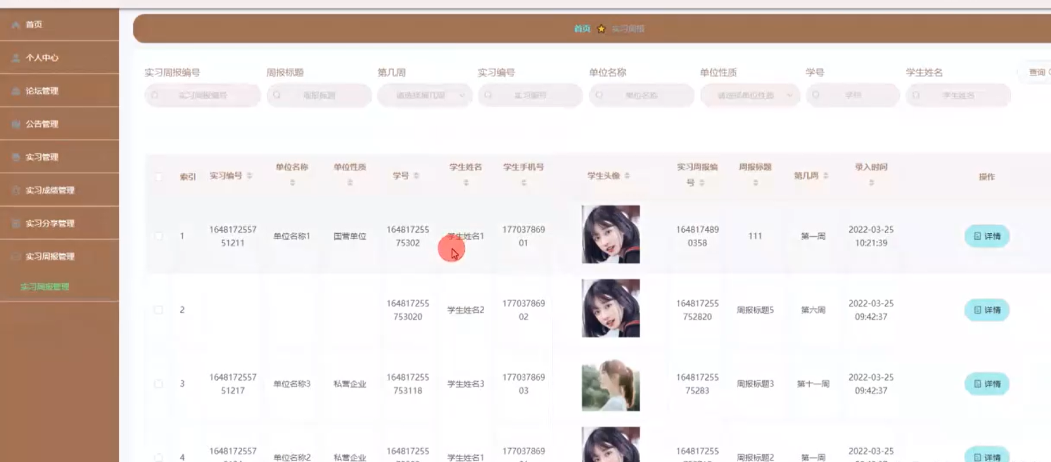Open student avatar thumbnail in row 2
Image resolution: width=1051 pixels, height=462 pixels.
(x=611, y=308)
